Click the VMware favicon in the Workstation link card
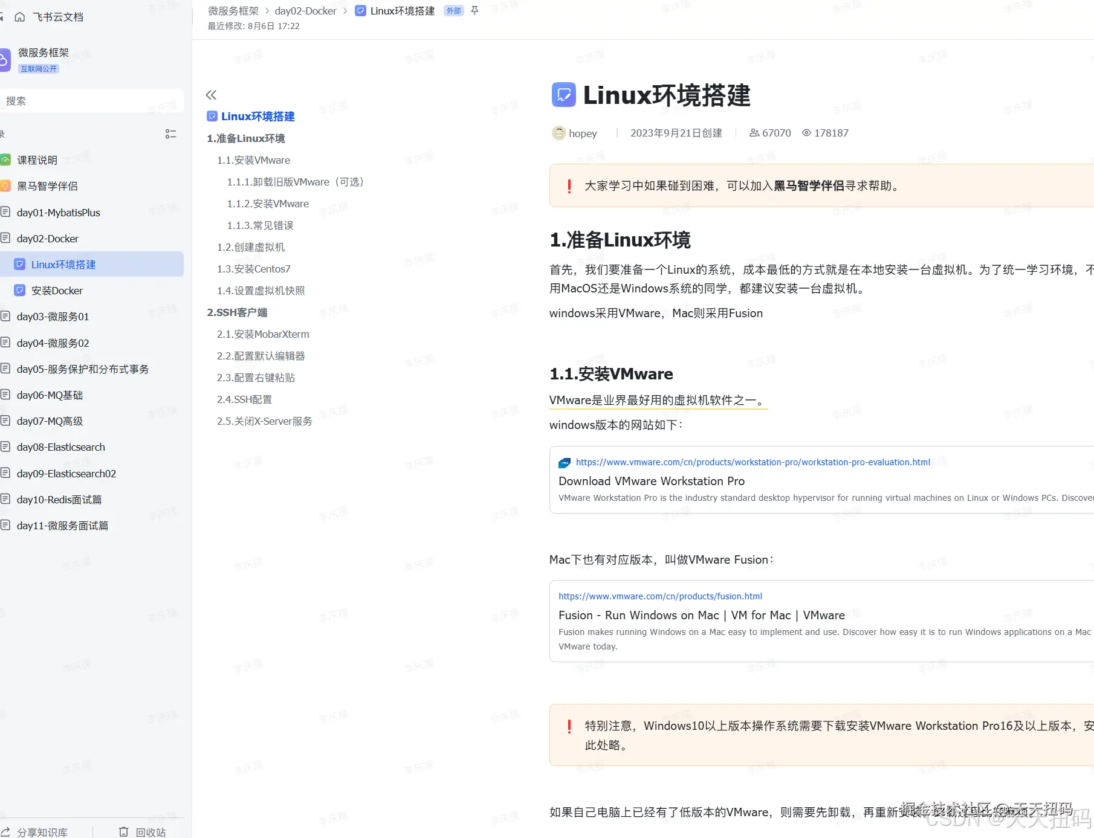1094x838 pixels. coord(565,463)
